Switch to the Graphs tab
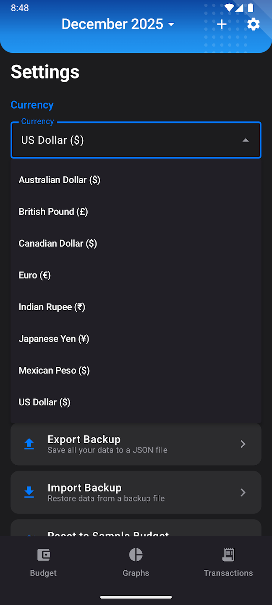Viewport: 272px width, 605px height. [136, 563]
